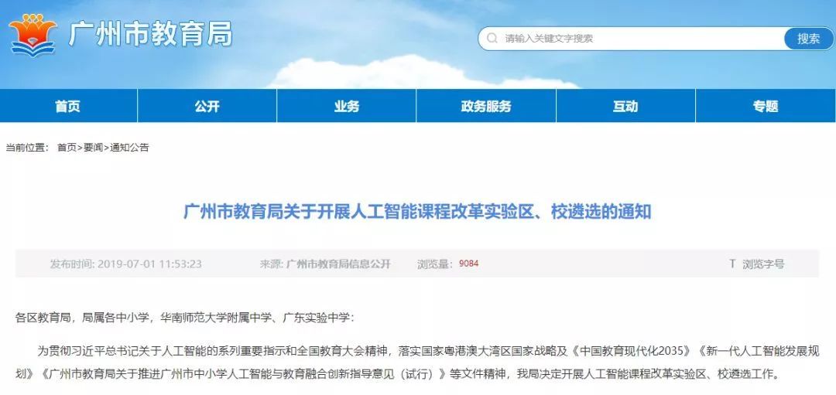Select the 业务 navigation tab
This screenshot has width=836, height=395.
tap(347, 106)
